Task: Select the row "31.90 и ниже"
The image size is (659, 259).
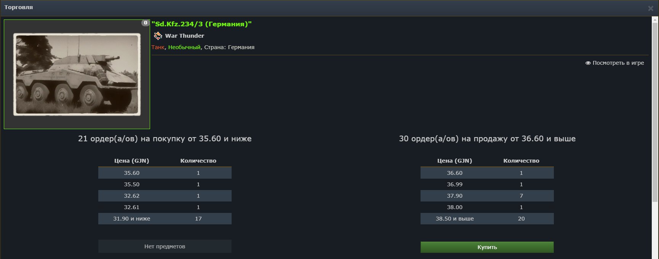Action: 165,219
